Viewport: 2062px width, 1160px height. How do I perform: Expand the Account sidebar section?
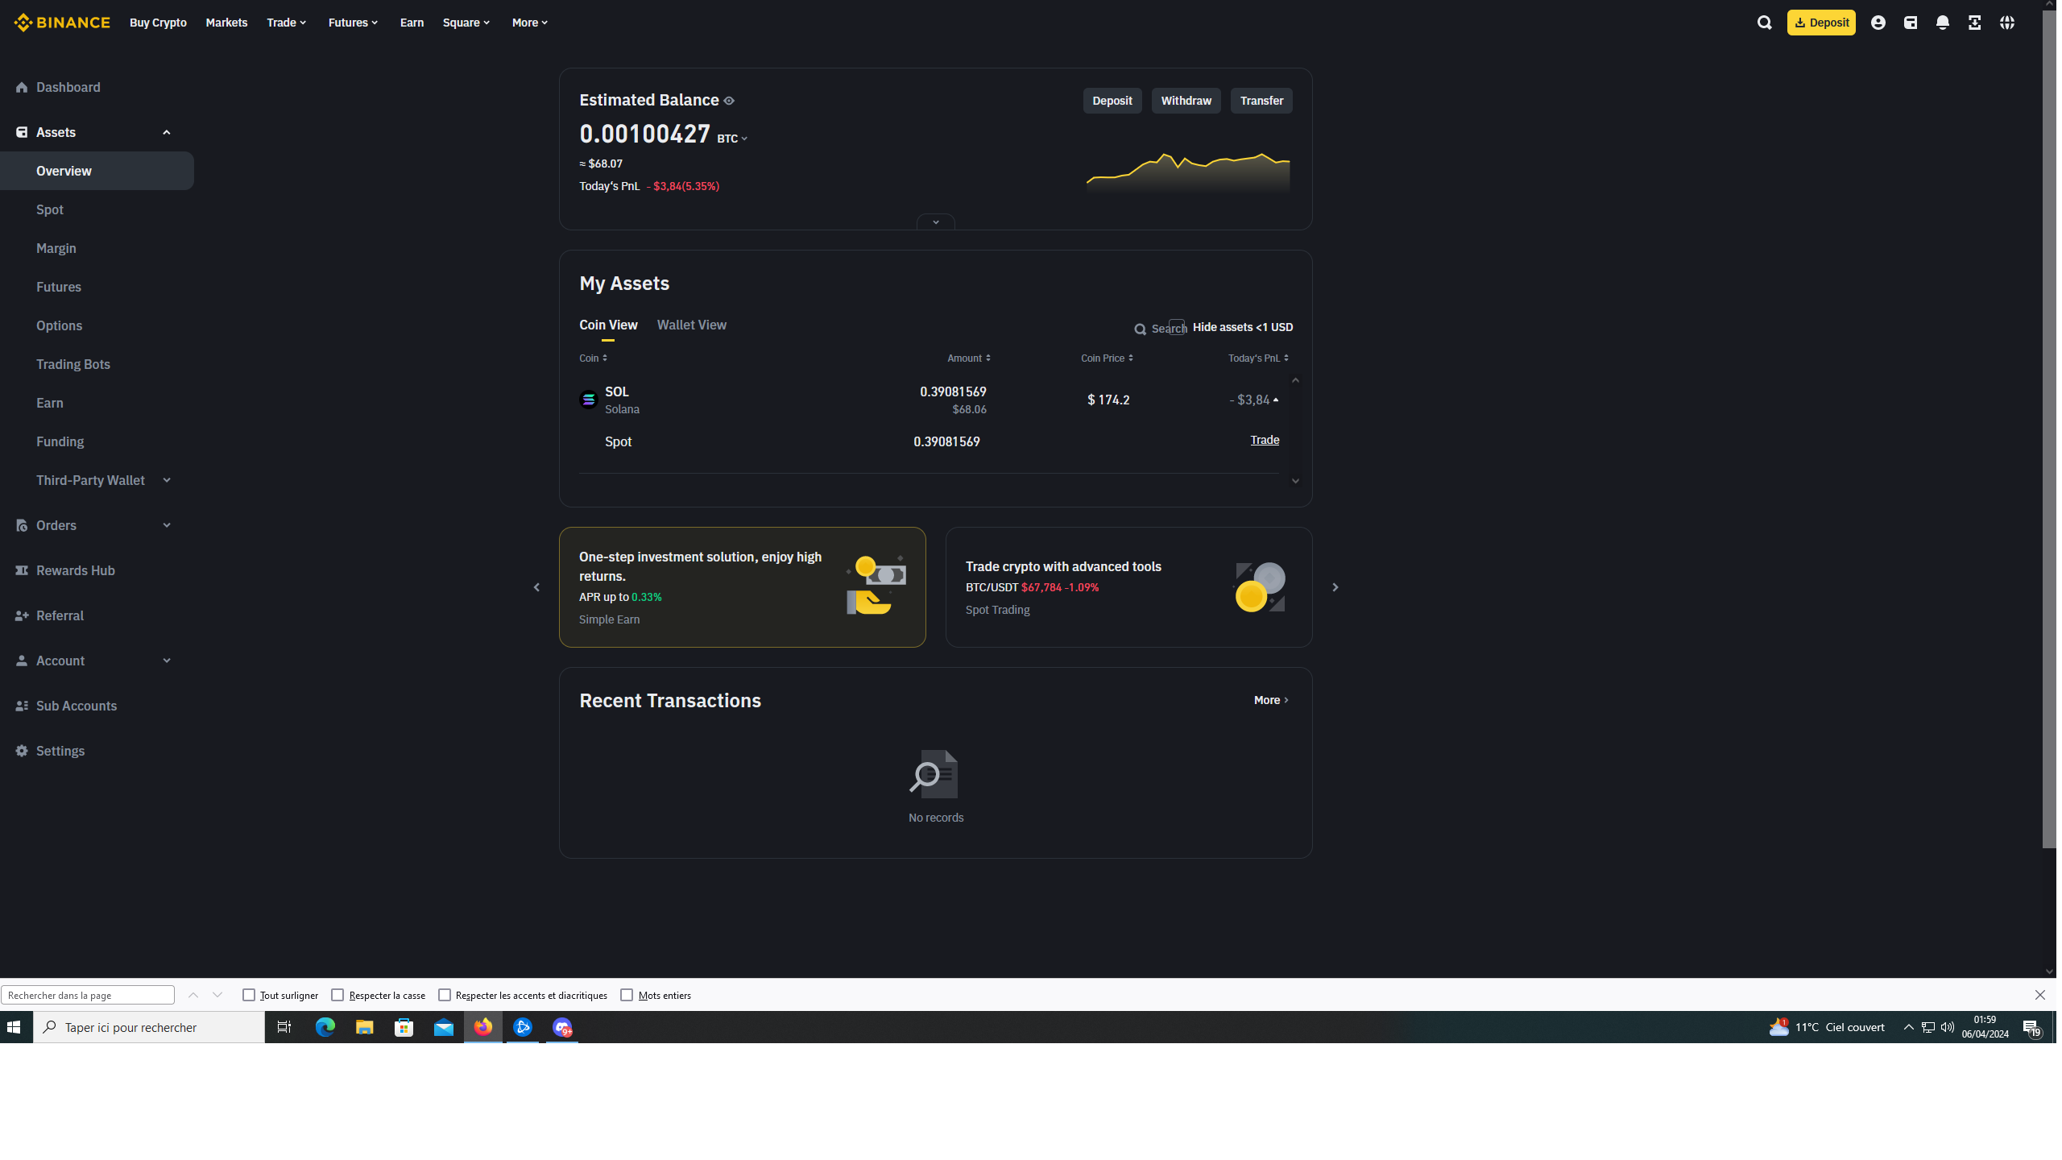[167, 661]
